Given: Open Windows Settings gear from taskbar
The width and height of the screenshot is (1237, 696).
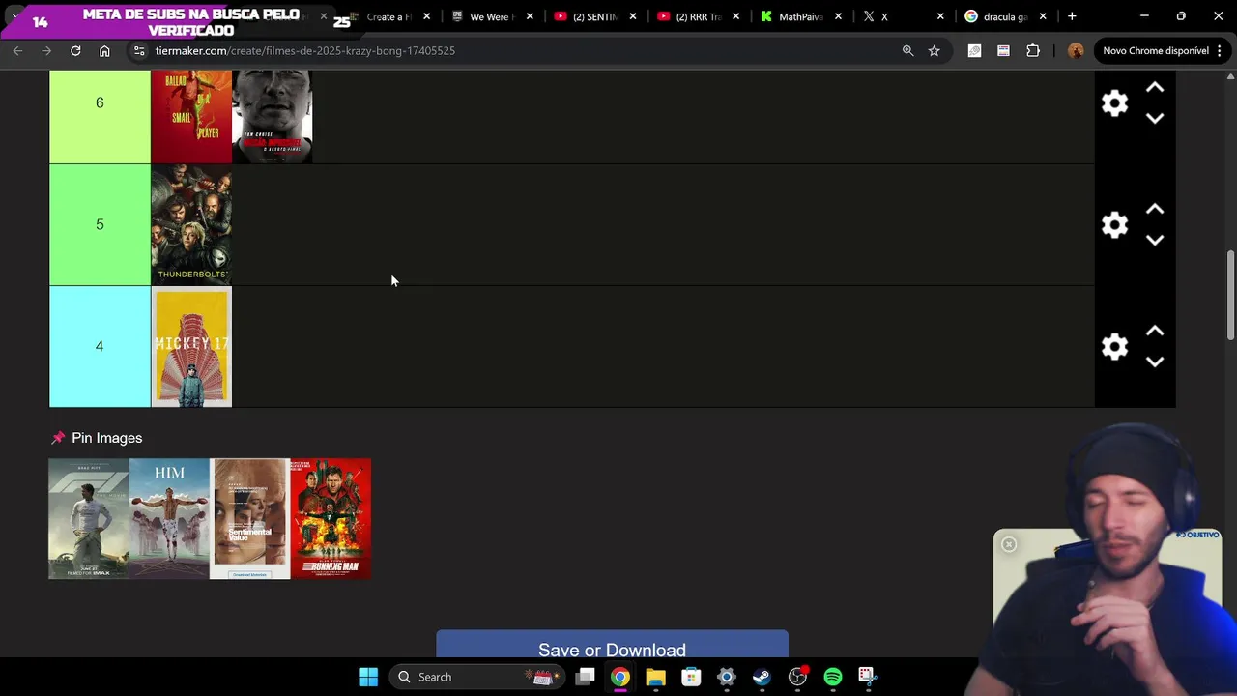Looking at the screenshot, I should (726, 677).
